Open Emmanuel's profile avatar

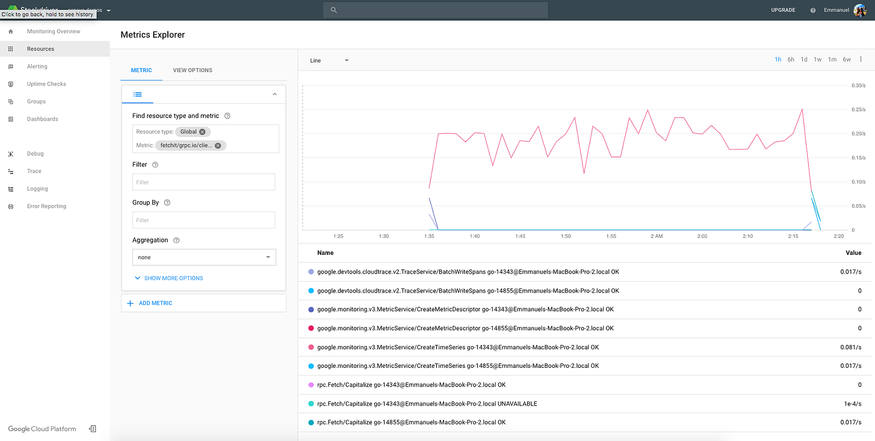[860, 10]
